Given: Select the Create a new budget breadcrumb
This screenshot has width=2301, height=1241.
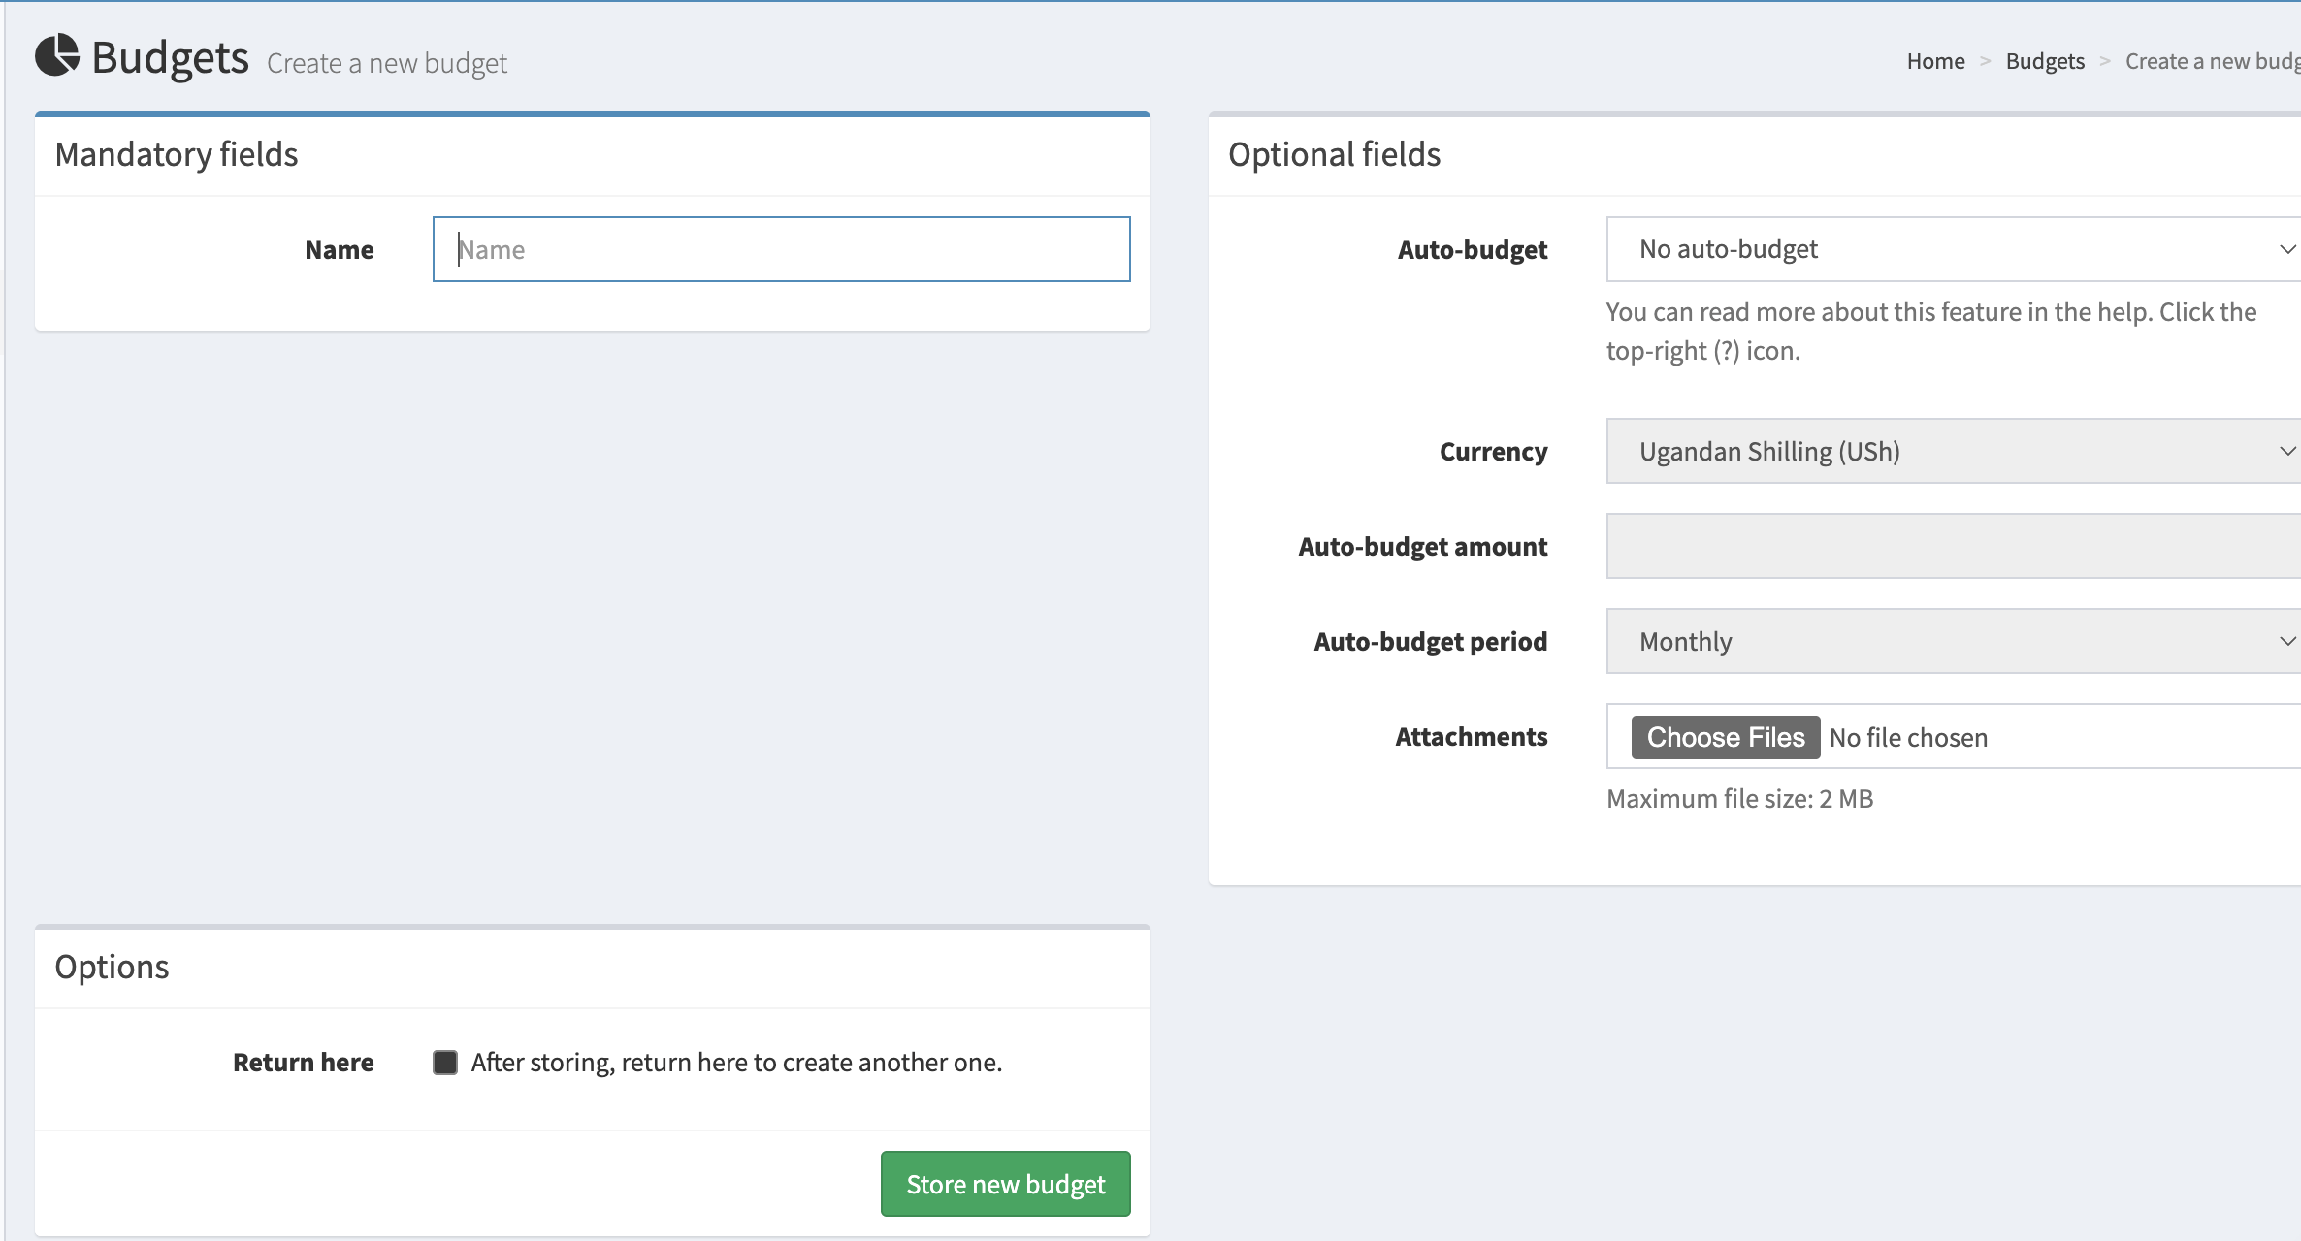Looking at the screenshot, I should (2212, 60).
